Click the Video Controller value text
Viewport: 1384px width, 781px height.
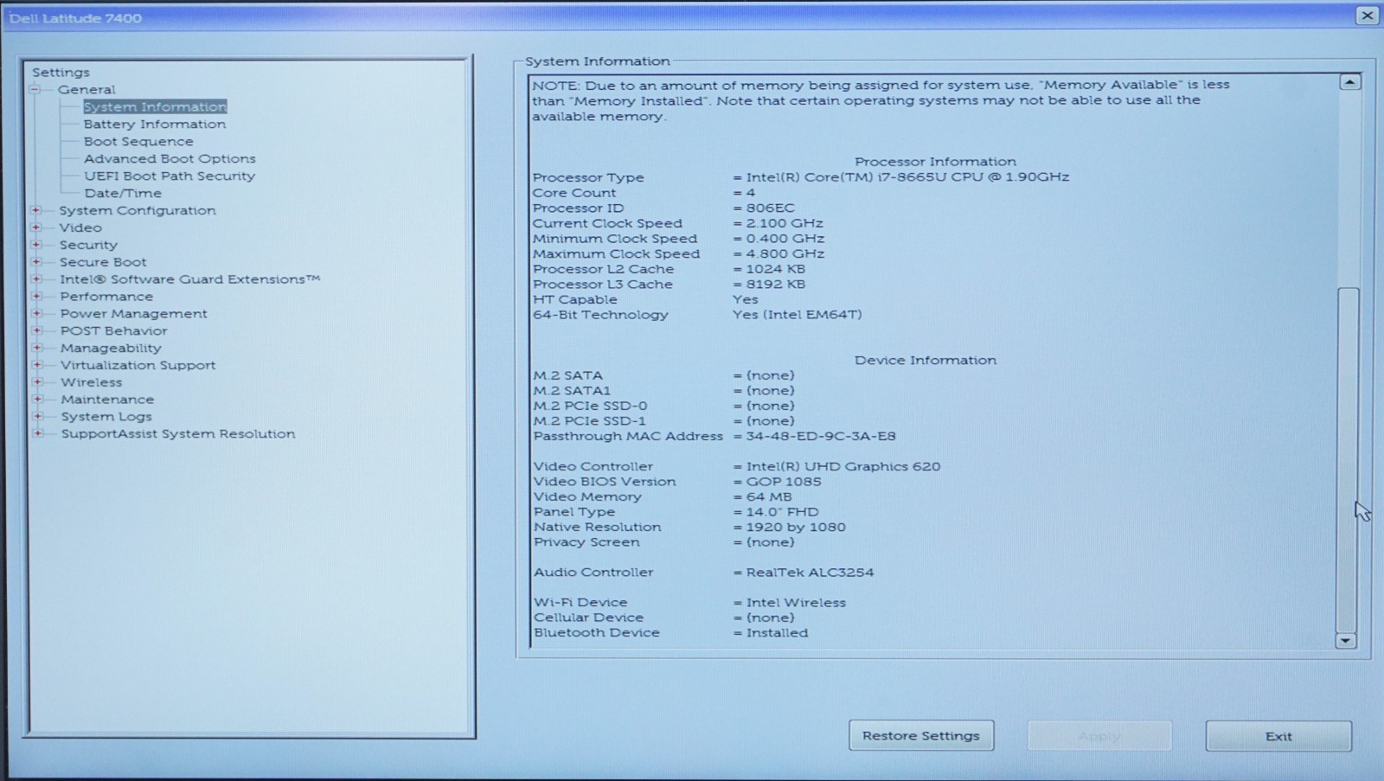coord(843,466)
